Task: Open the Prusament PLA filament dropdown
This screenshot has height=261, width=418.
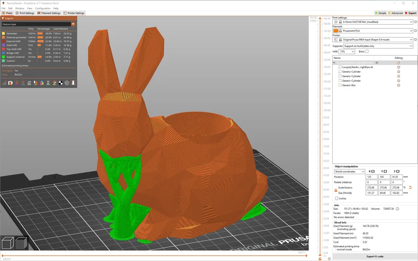Action: (x=376, y=30)
